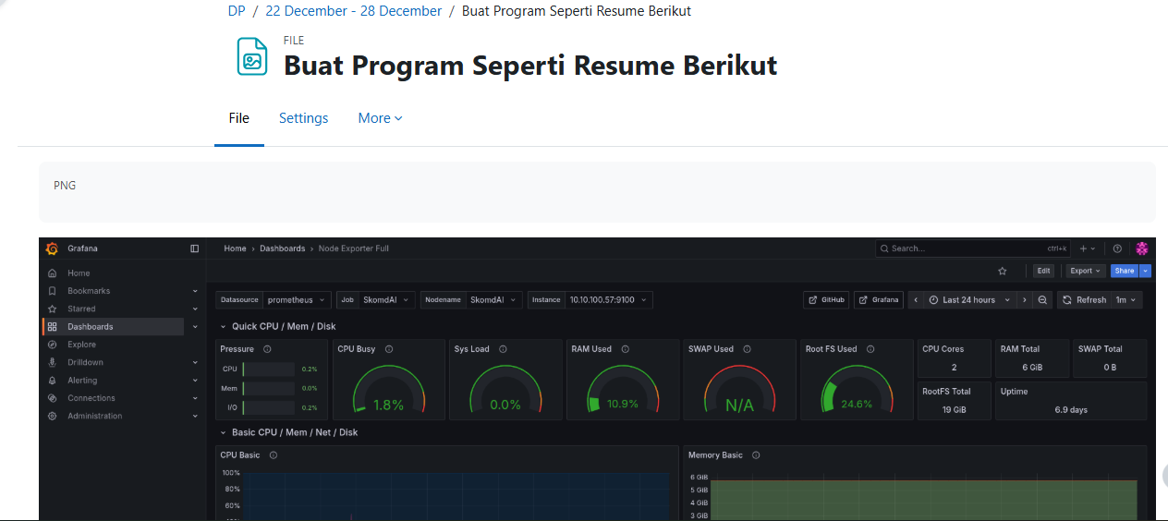The width and height of the screenshot is (1168, 521).
Task: Show Sys Load panel info icon
Action: pyautogui.click(x=503, y=349)
